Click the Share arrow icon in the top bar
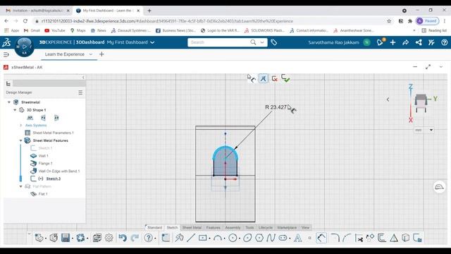 (x=406, y=42)
